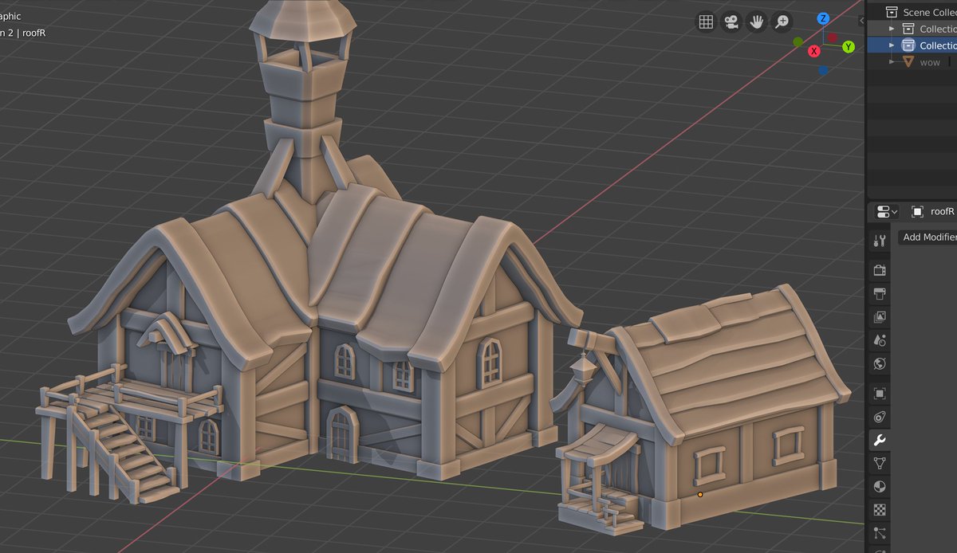Open the Material properties sphere tab

(880, 486)
